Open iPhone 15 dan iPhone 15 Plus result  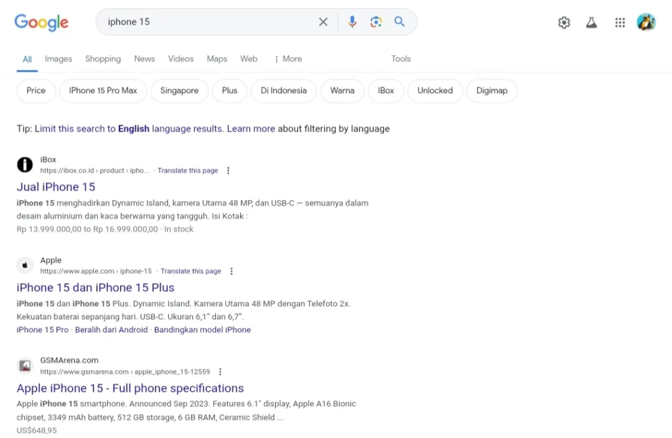pyautogui.click(x=96, y=287)
